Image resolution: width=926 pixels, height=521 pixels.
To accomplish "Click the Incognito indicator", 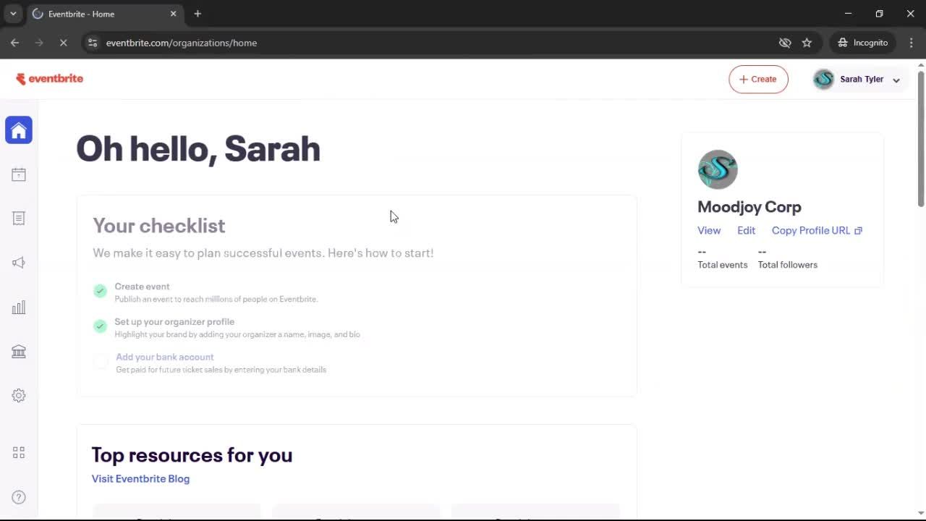I will point(863,43).
